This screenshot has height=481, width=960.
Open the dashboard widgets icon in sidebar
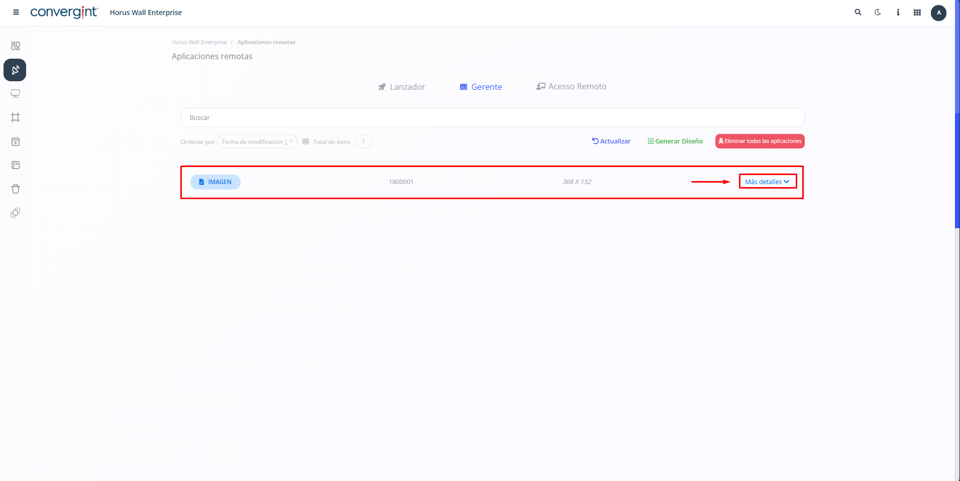click(x=16, y=46)
